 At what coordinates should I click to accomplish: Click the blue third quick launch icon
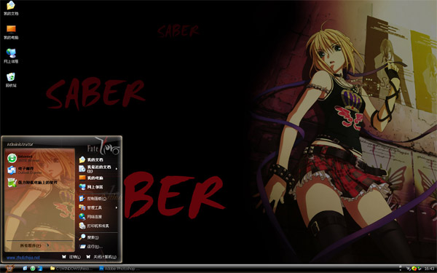40,269
